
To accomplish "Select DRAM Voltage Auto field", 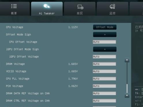I will coord(104,64).
